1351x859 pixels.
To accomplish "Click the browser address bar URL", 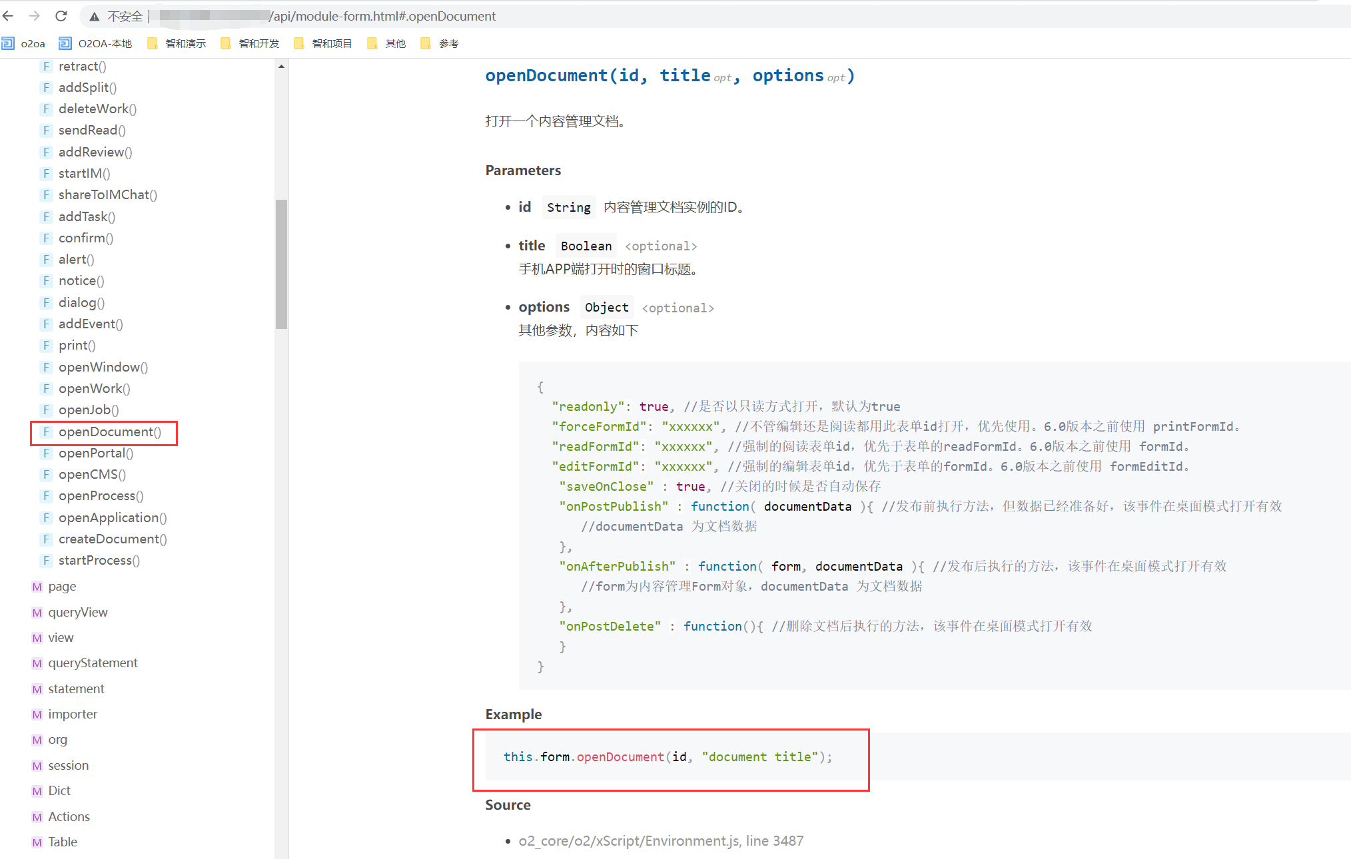I will 384,17.
